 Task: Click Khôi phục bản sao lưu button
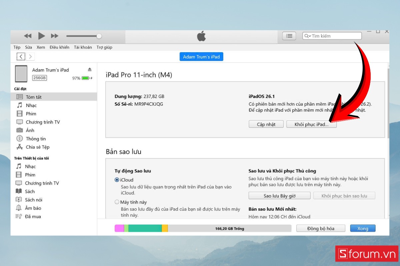(x=344, y=196)
